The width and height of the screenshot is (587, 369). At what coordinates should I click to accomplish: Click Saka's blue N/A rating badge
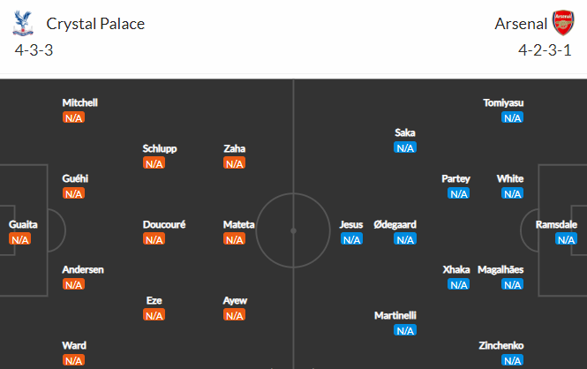(405, 147)
